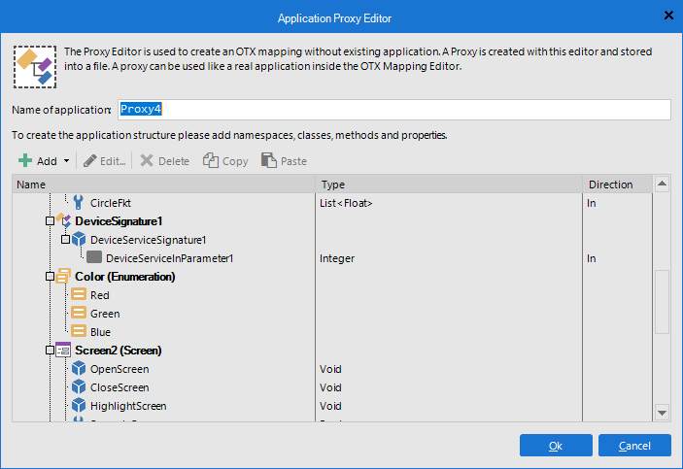Collapse the Color (Enumeration) node
The width and height of the screenshot is (683, 469).
50,276
